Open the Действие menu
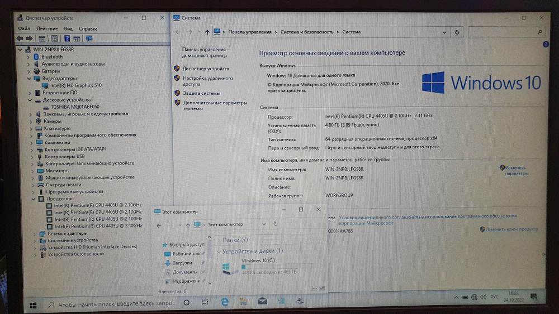559x314 pixels. [47, 28]
